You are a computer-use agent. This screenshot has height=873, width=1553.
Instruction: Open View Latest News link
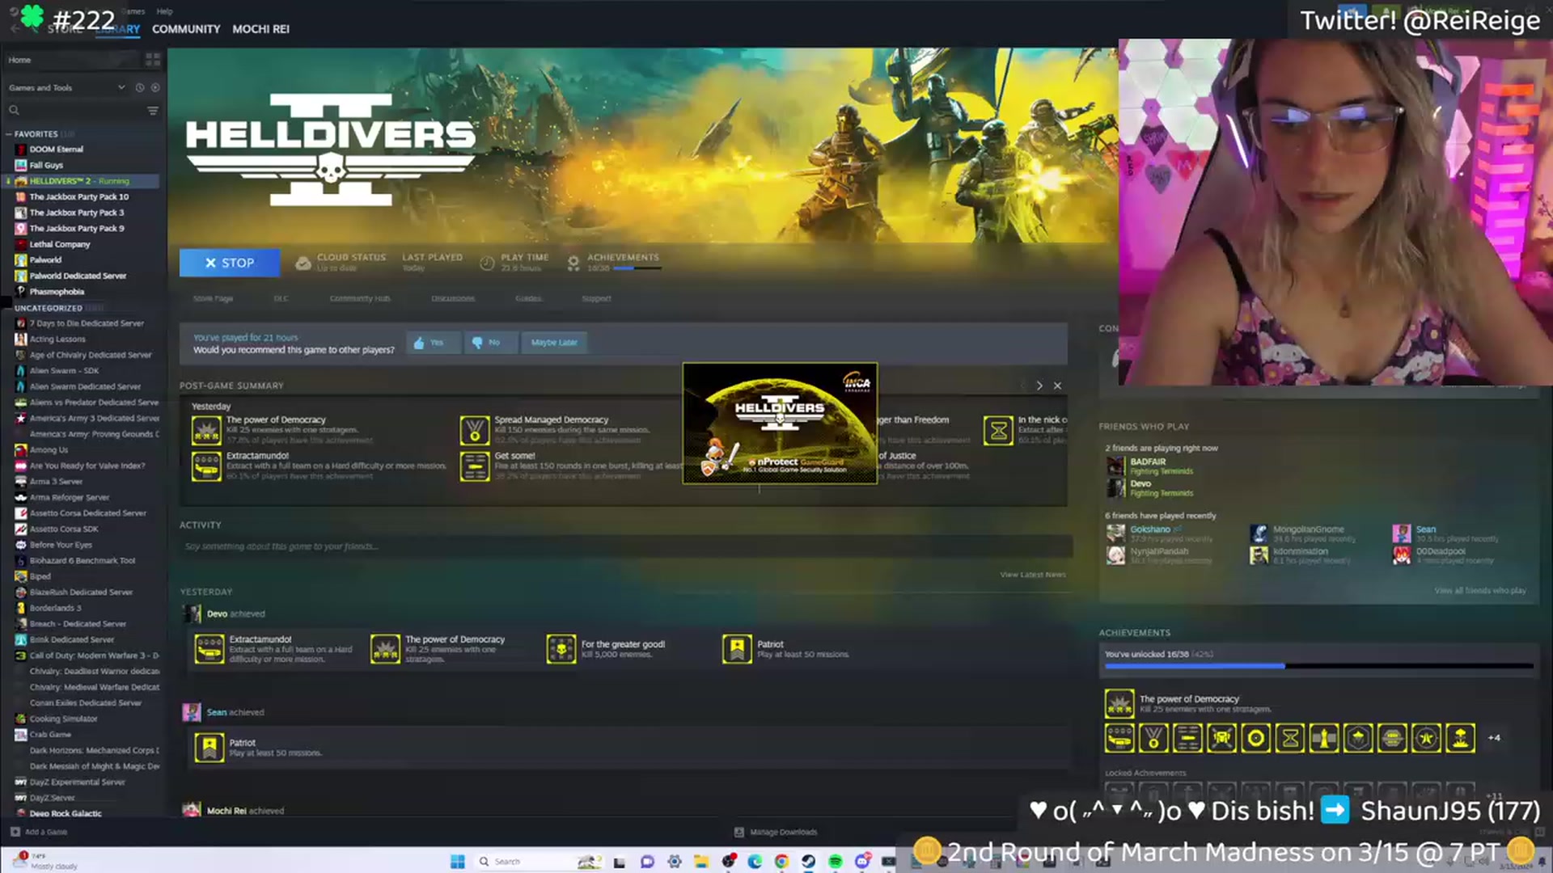pyautogui.click(x=1033, y=575)
